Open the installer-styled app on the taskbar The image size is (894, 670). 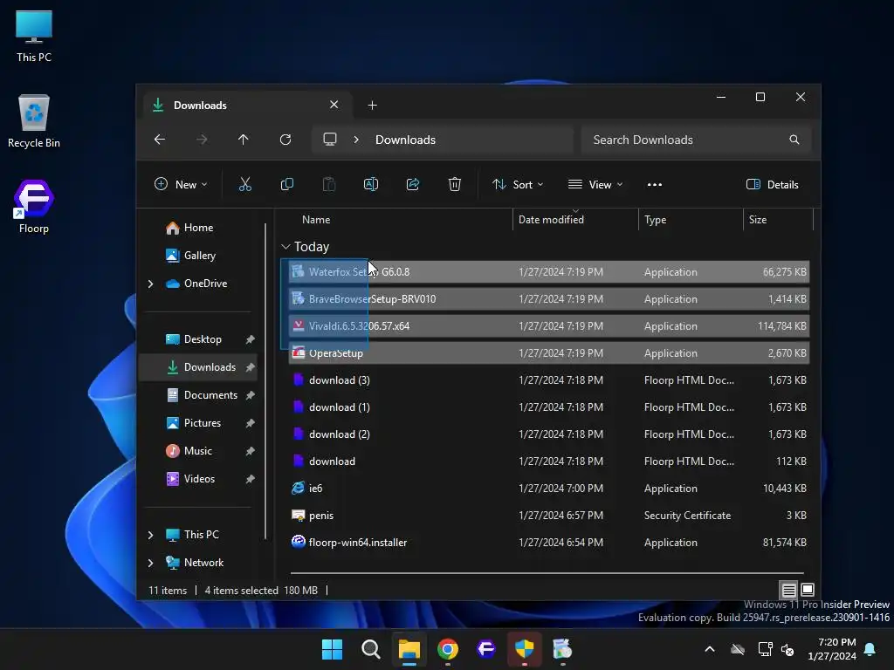click(562, 649)
